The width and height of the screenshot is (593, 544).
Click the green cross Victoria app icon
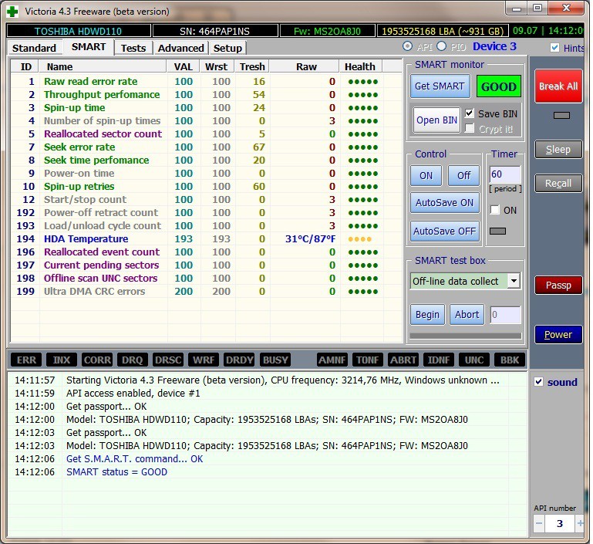[x=12, y=12]
